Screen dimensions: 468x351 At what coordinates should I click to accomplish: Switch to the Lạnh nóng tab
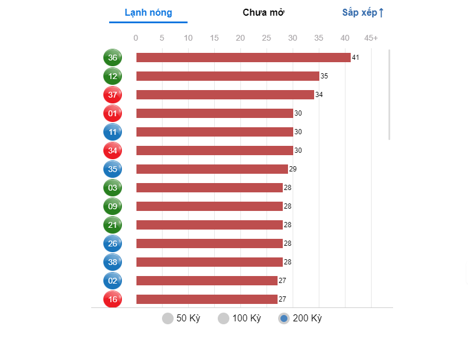[148, 13]
